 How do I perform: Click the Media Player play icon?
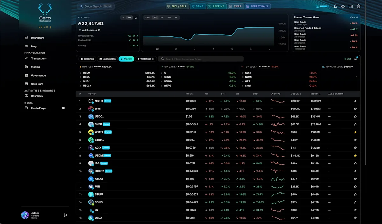[x=26, y=108]
